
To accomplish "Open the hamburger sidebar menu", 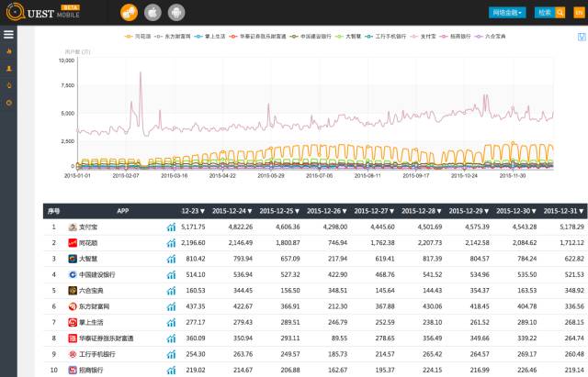I will point(8,35).
